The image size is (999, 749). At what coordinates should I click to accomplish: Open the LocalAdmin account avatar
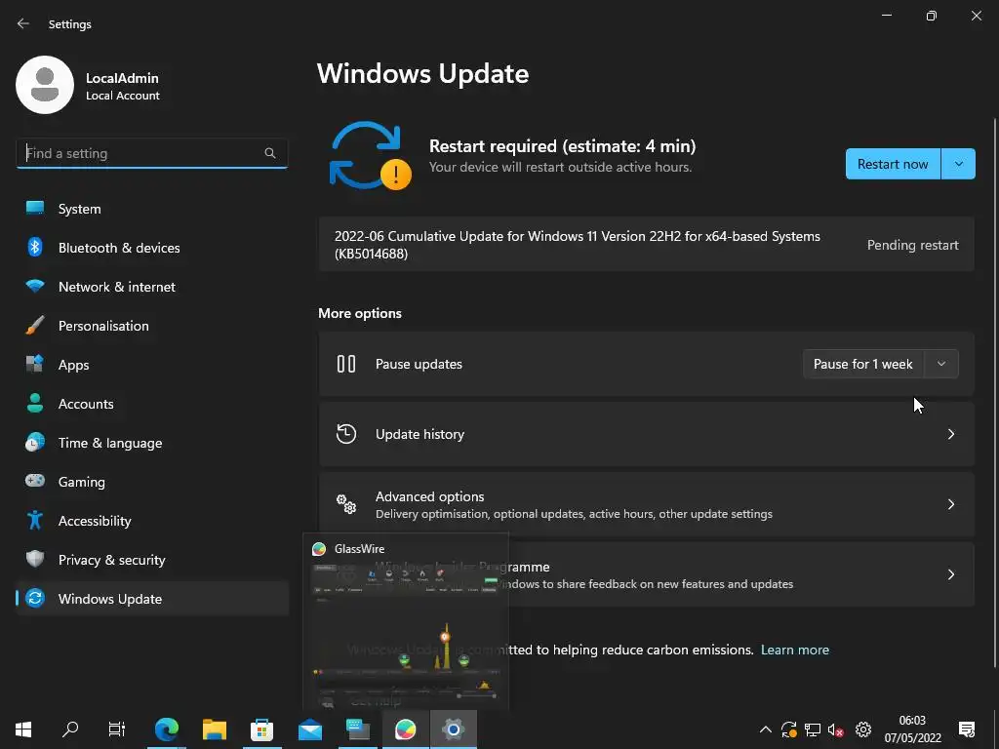coord(45,85)
